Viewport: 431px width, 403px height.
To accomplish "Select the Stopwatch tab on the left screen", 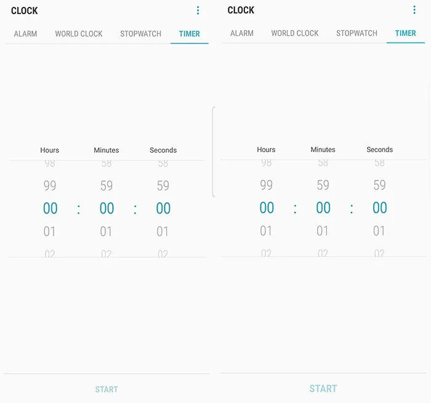I will click(140, 34).
